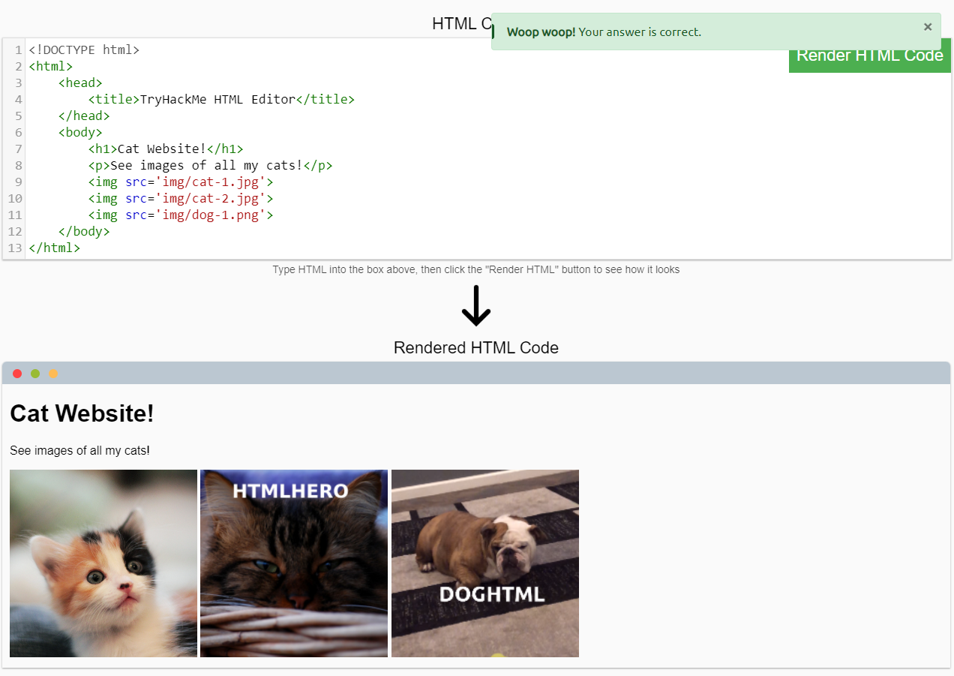Click the large downward arrow icon
The image size is (954, 676).
[476, 306]
